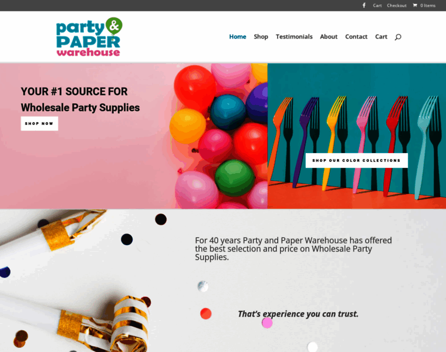This screenshot has height=352, width=446.
Task: Click the Wholesale Party Supplies headline
Action: click(80, 108)
